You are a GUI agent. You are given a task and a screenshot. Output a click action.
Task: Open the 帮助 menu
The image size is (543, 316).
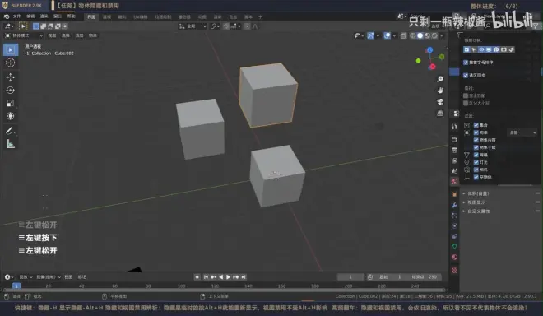coord(71,16)
